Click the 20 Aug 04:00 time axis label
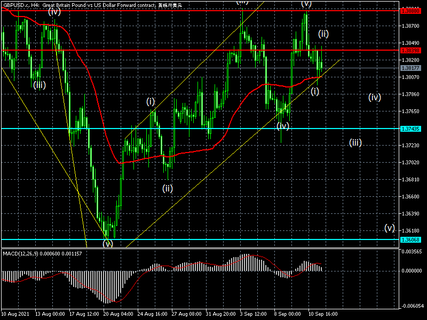The width and height of the screenshot is (427, 320). [118, 314]
